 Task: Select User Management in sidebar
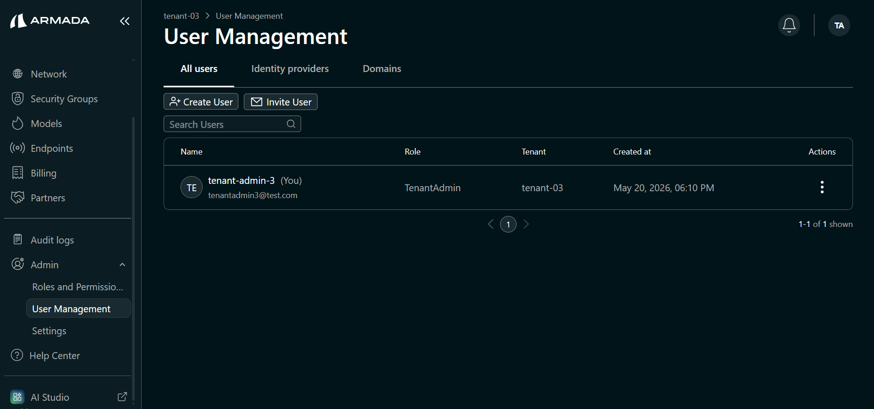[x=78, y=309]
